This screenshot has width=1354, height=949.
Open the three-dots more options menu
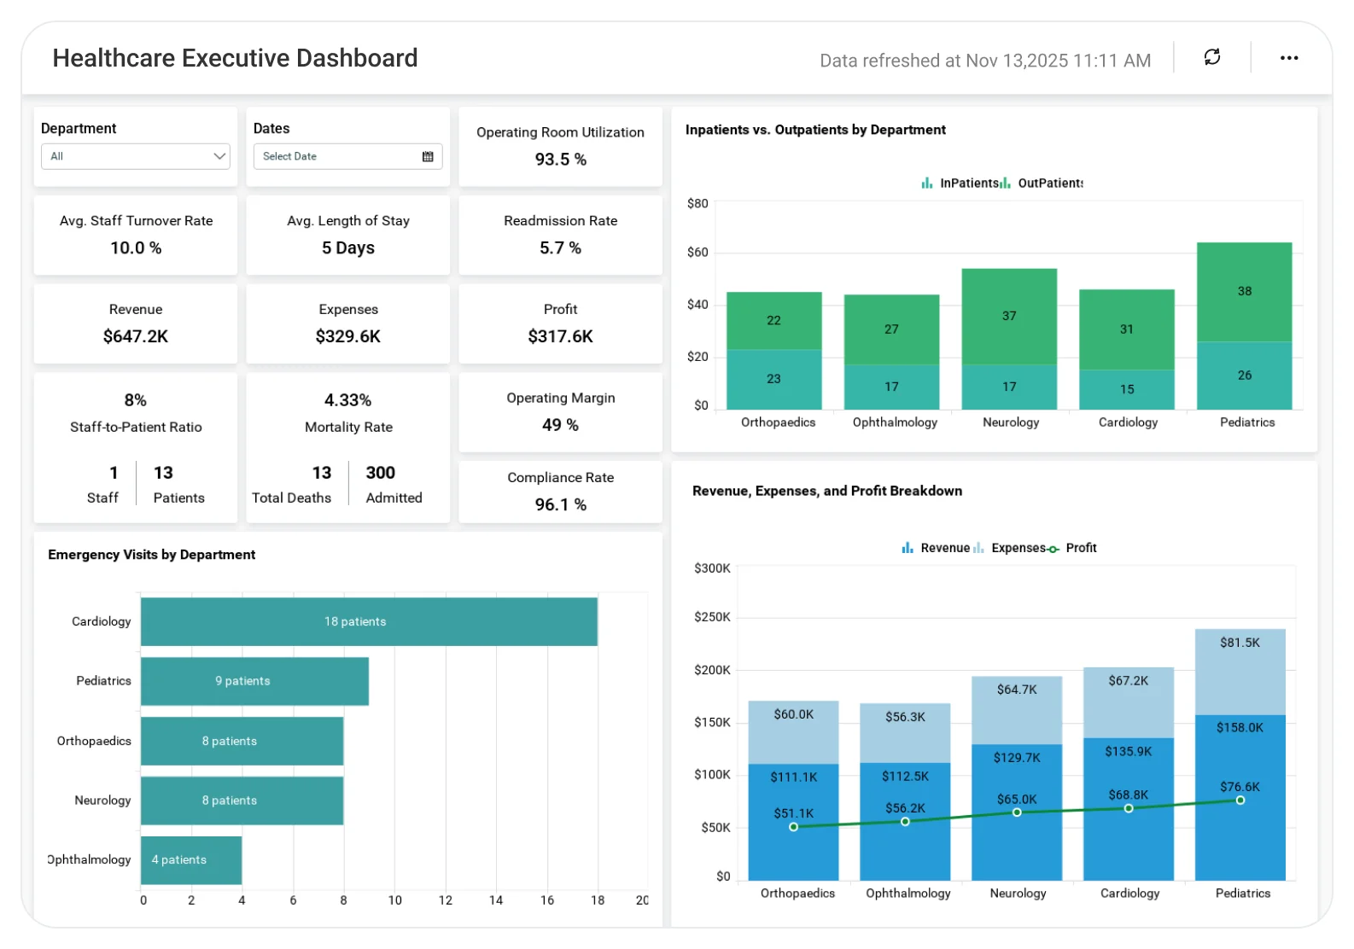point(1288,58)
